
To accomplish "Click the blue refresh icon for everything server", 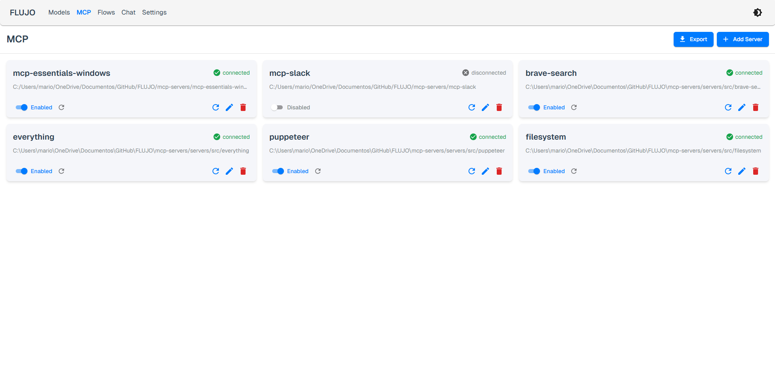I will click(x=216, y=171).
